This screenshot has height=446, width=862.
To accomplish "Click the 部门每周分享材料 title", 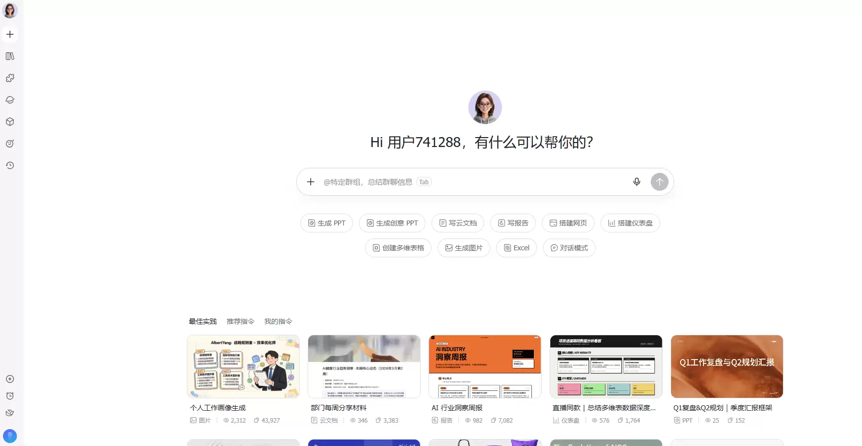I will point(339,408).
